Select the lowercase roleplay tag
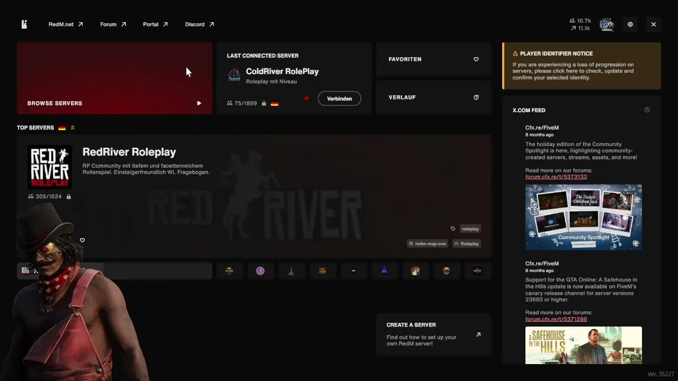The image size is (678, 381). tap(470, 229)
